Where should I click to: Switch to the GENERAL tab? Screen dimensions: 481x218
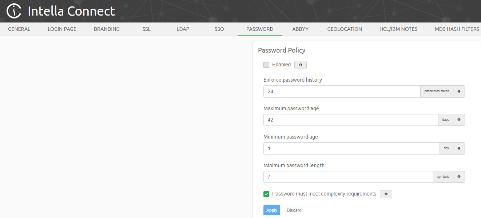tap(19, 29)
